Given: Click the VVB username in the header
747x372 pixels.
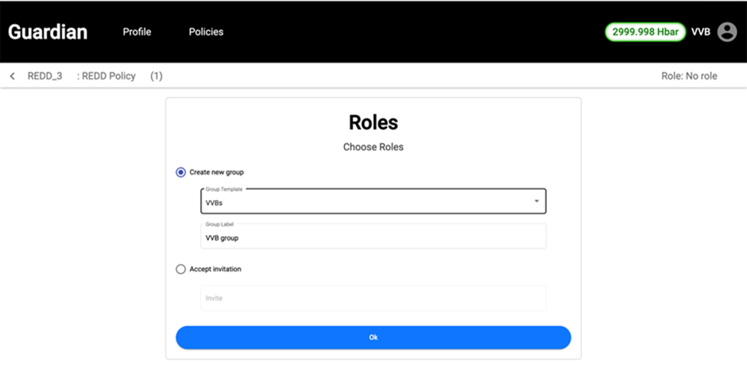Looking at the screenshot, I should (x=700, y=32).
